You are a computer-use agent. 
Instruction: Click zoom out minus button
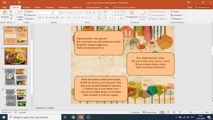click(x=184, y=112)
